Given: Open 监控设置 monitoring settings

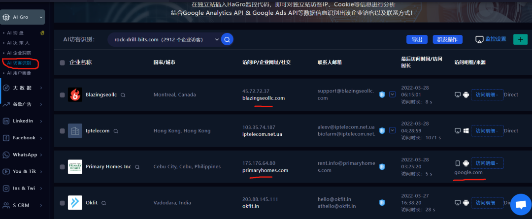Looking at the screenshot, I should tap(496, 39).
